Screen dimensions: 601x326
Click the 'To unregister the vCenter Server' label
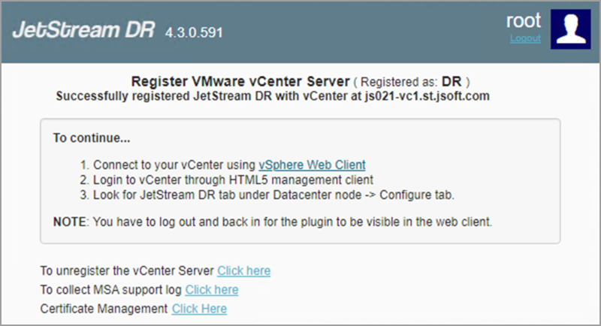click(x=127, y=270)
